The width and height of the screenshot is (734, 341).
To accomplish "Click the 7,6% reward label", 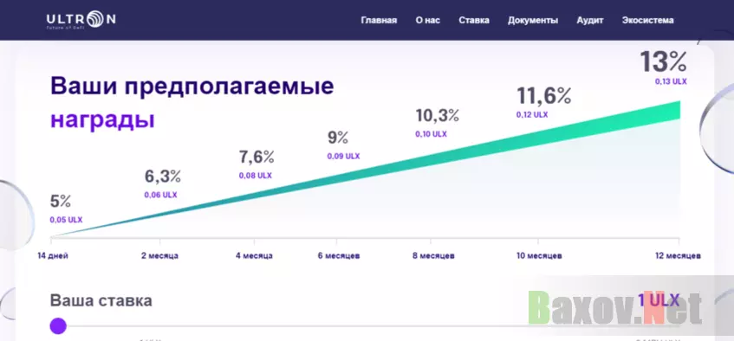I will tap(256, 158).
